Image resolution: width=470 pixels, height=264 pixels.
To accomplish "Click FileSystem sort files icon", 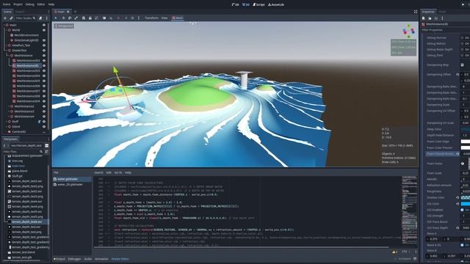I will (47, 152).
